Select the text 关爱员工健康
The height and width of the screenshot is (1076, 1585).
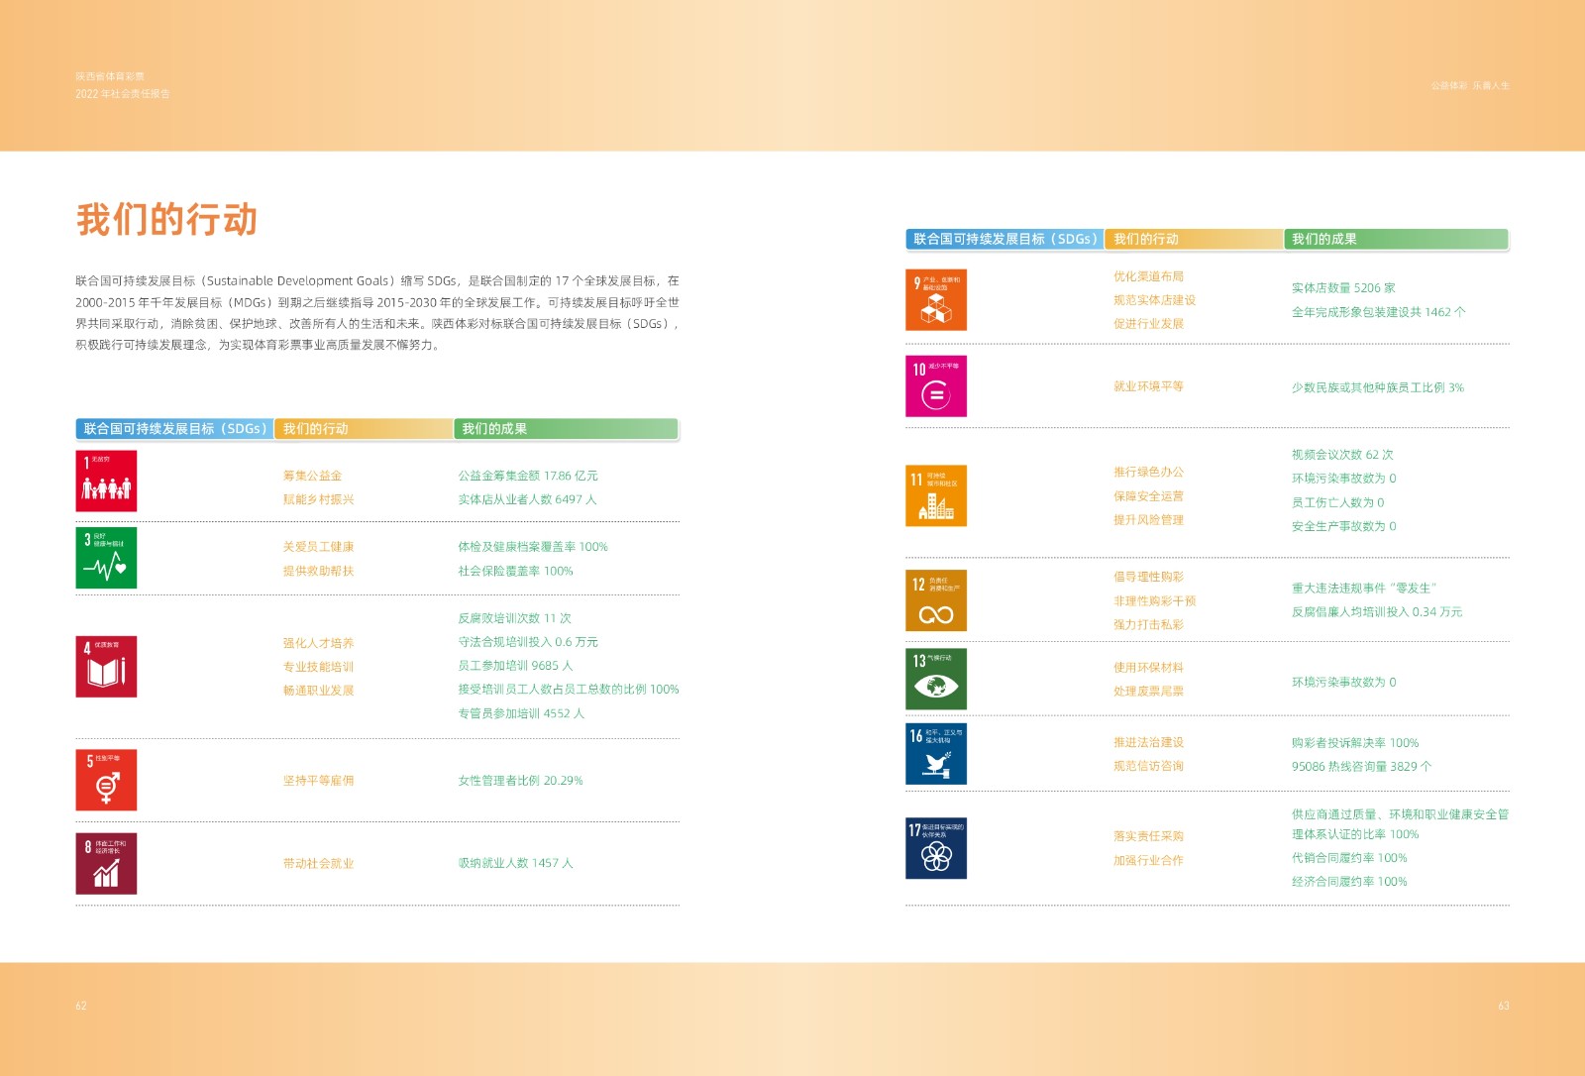pyautogui.click(x=318, y=547)
